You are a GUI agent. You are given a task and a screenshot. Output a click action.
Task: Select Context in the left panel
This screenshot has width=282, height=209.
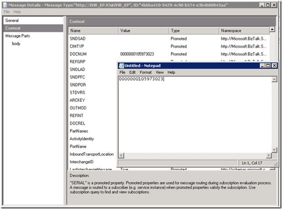(13, 28)
